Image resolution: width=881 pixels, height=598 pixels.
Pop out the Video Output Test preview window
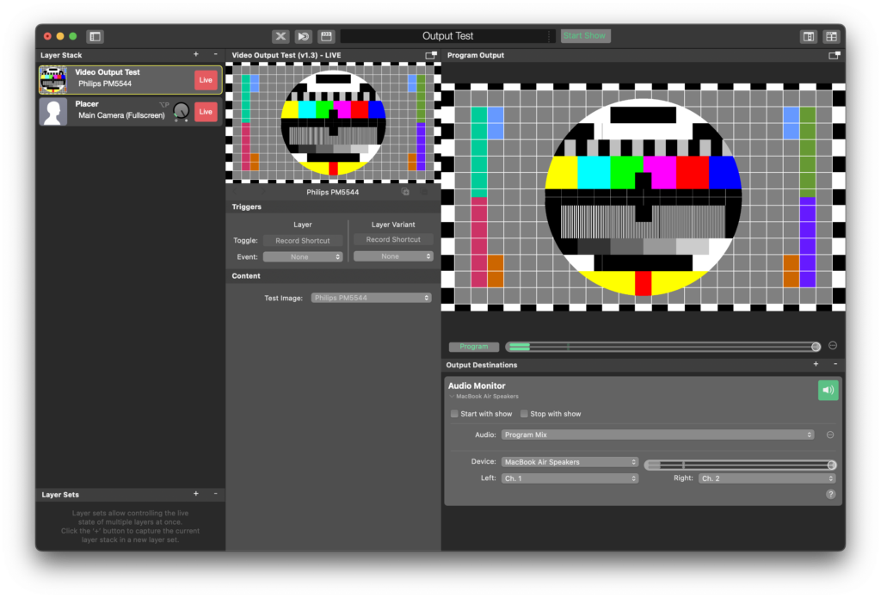(431, 55)
